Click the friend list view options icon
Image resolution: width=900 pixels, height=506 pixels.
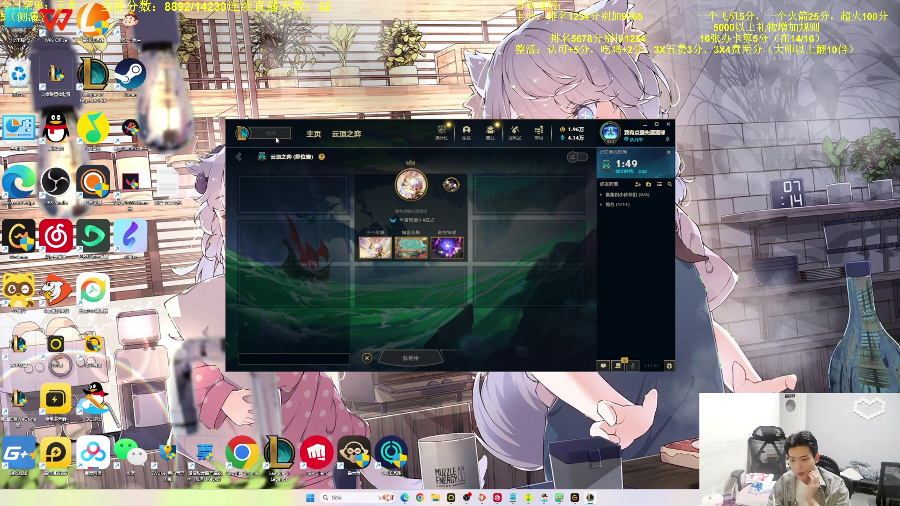coord(659,184)
